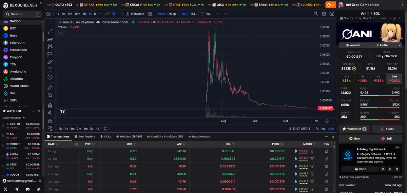Open the Top Traders tab

click(x=84, y=136)
